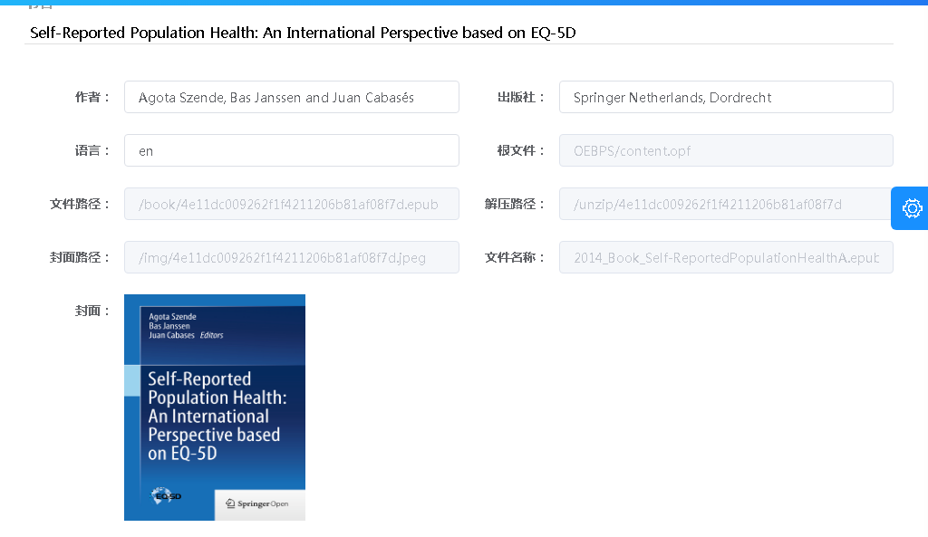Click the 文件名称 label

click(515, 256)
